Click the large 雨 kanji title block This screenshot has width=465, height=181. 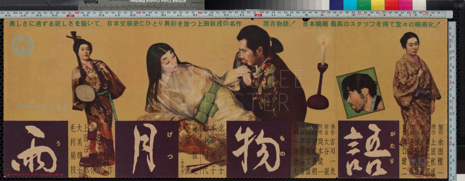(36, 149)
